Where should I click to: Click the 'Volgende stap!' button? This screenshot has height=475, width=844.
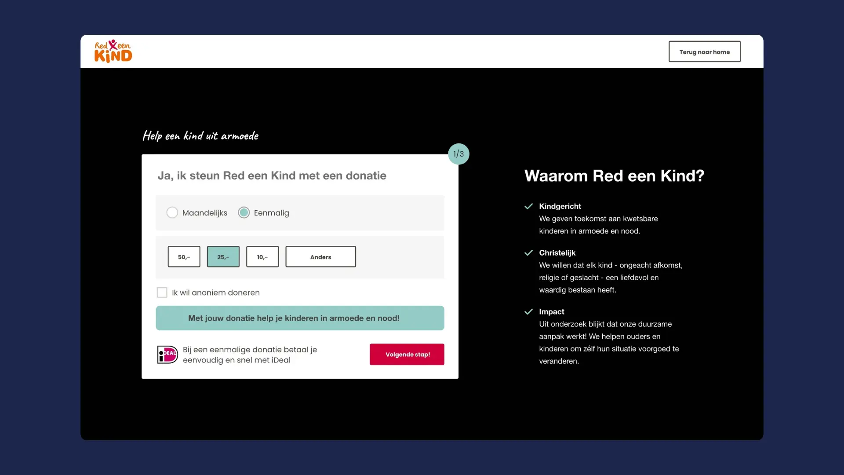click(407, 354)
